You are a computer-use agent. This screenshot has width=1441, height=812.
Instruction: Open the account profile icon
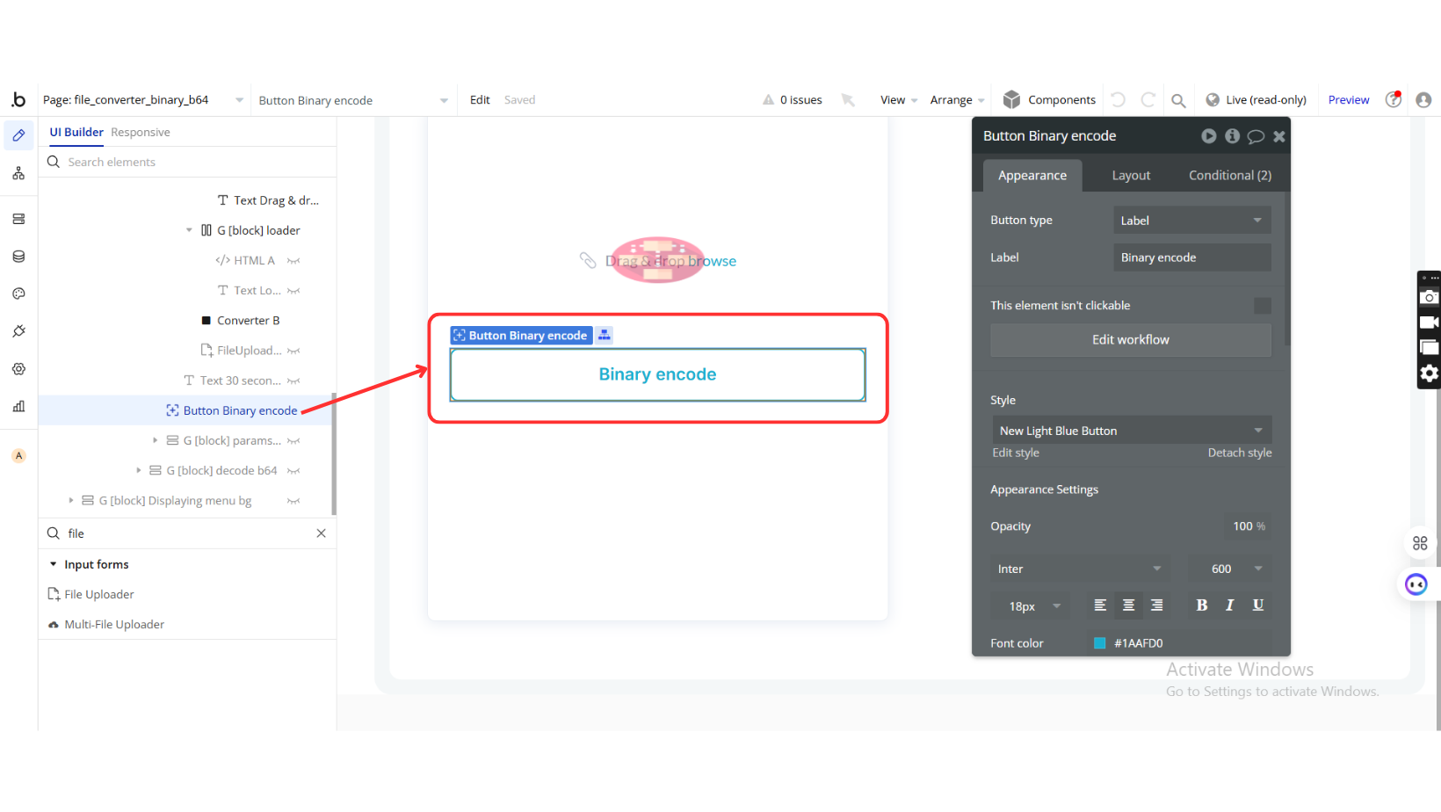pos(1423,100)
